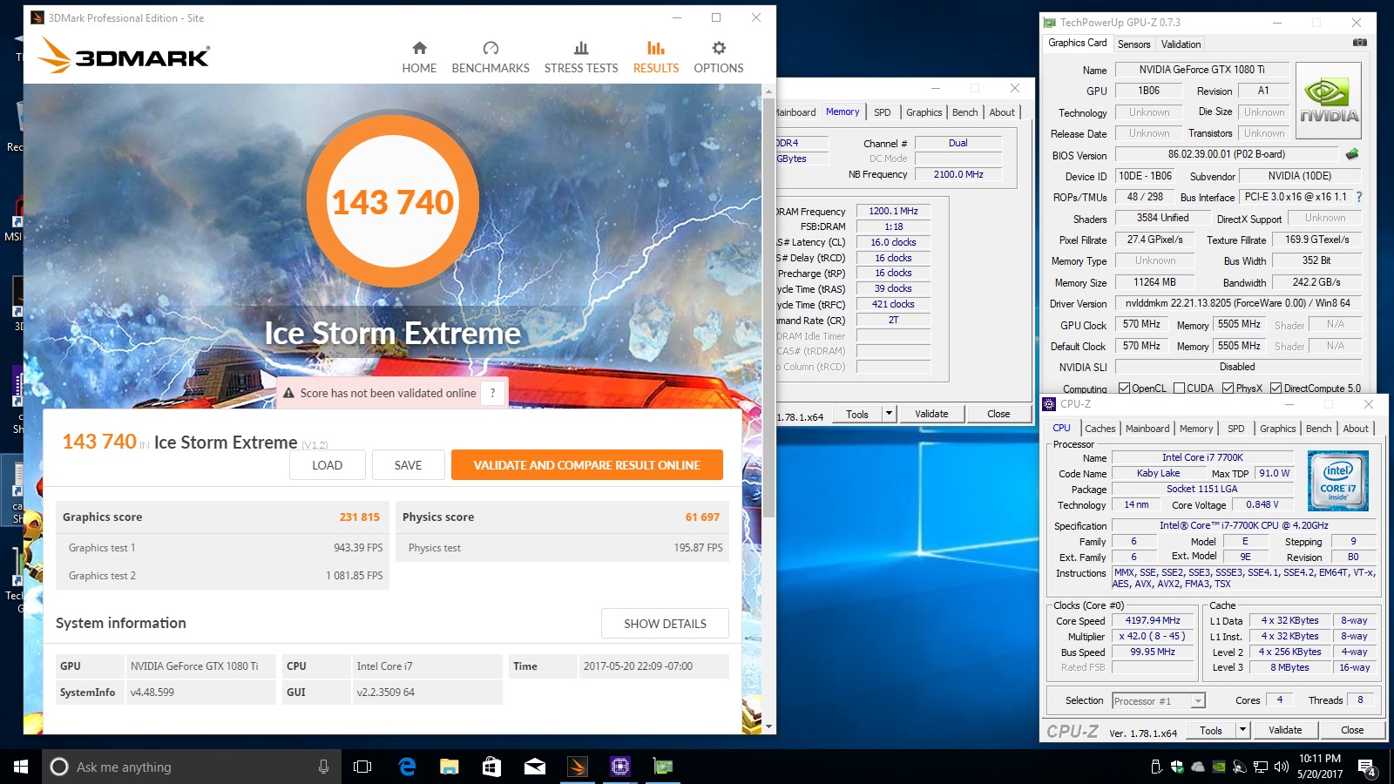Screen dimensions: 1394x784
Task: Click the 3DMark logo
Action: (x=124, y=56)
